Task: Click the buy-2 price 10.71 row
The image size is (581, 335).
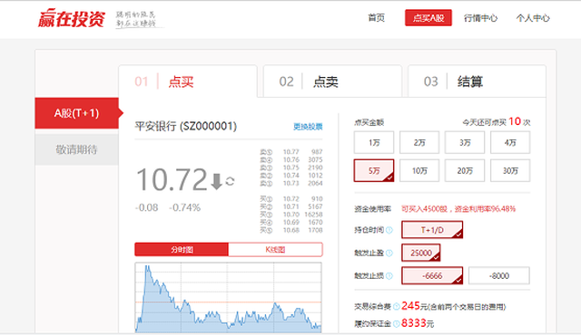Action: [291, 206]
